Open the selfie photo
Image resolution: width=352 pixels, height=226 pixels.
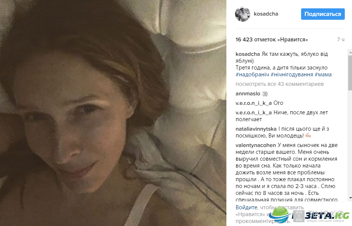pos(113,113)
